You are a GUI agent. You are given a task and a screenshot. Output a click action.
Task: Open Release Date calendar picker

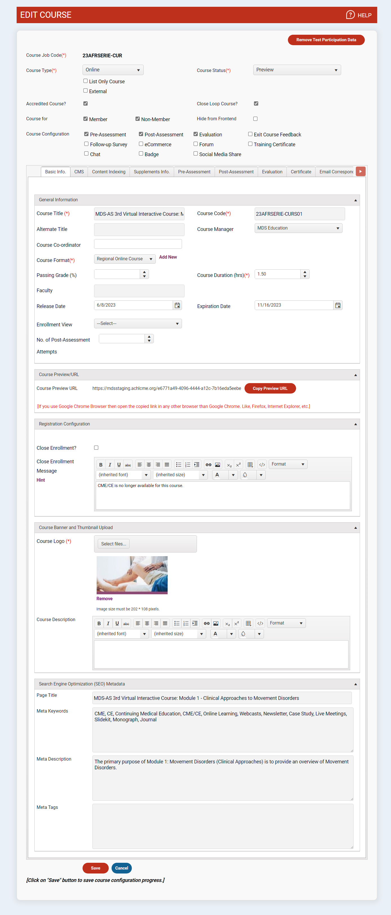[177, 305]
